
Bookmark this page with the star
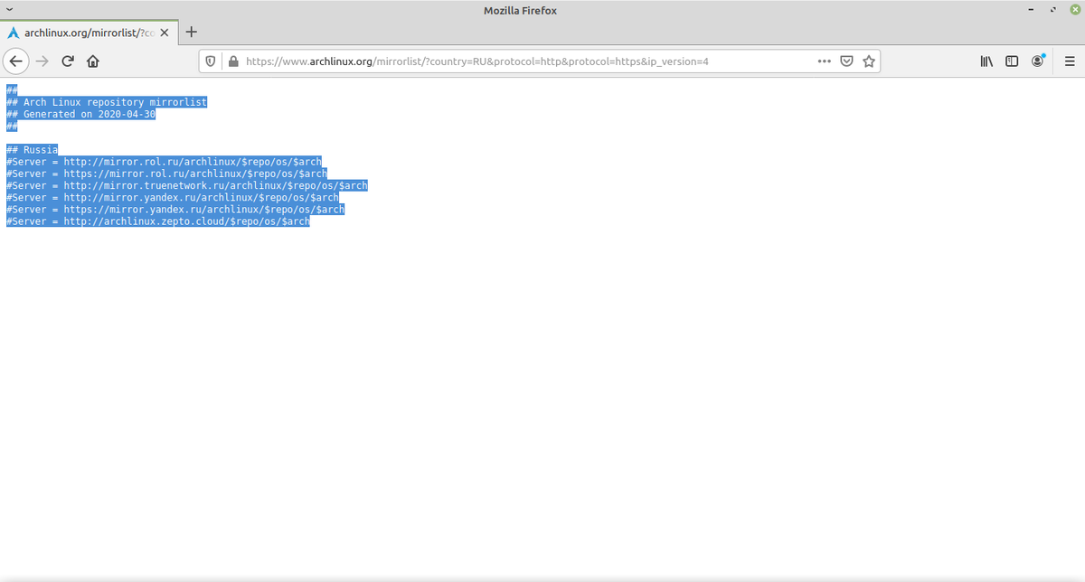(x=869, y=61)
